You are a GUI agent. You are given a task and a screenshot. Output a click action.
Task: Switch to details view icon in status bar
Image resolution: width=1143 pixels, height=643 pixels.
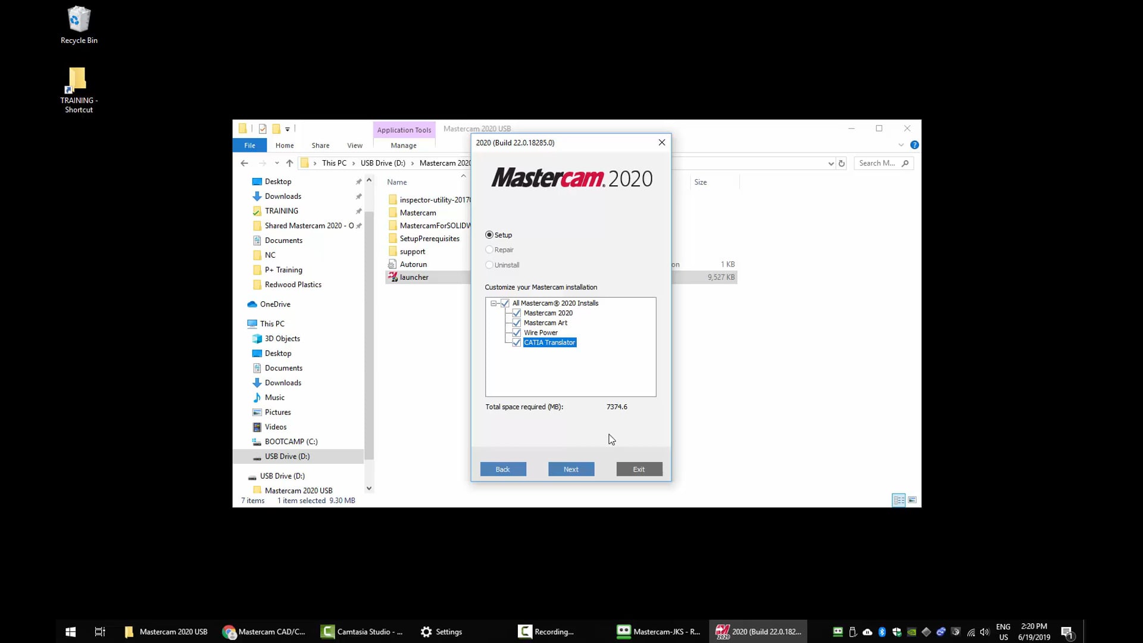point(899,500)
